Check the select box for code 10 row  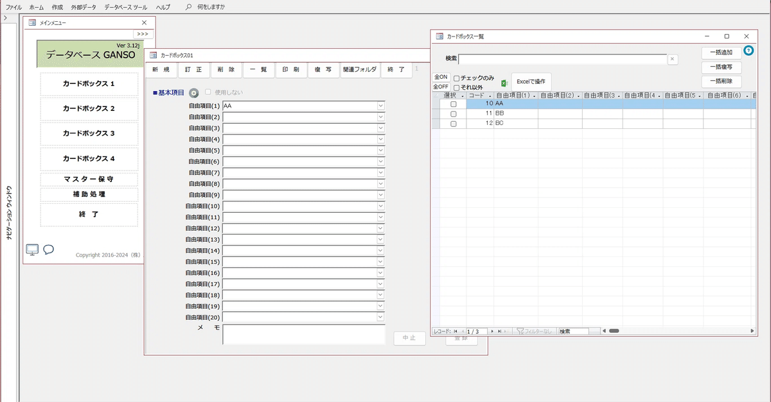454,104
